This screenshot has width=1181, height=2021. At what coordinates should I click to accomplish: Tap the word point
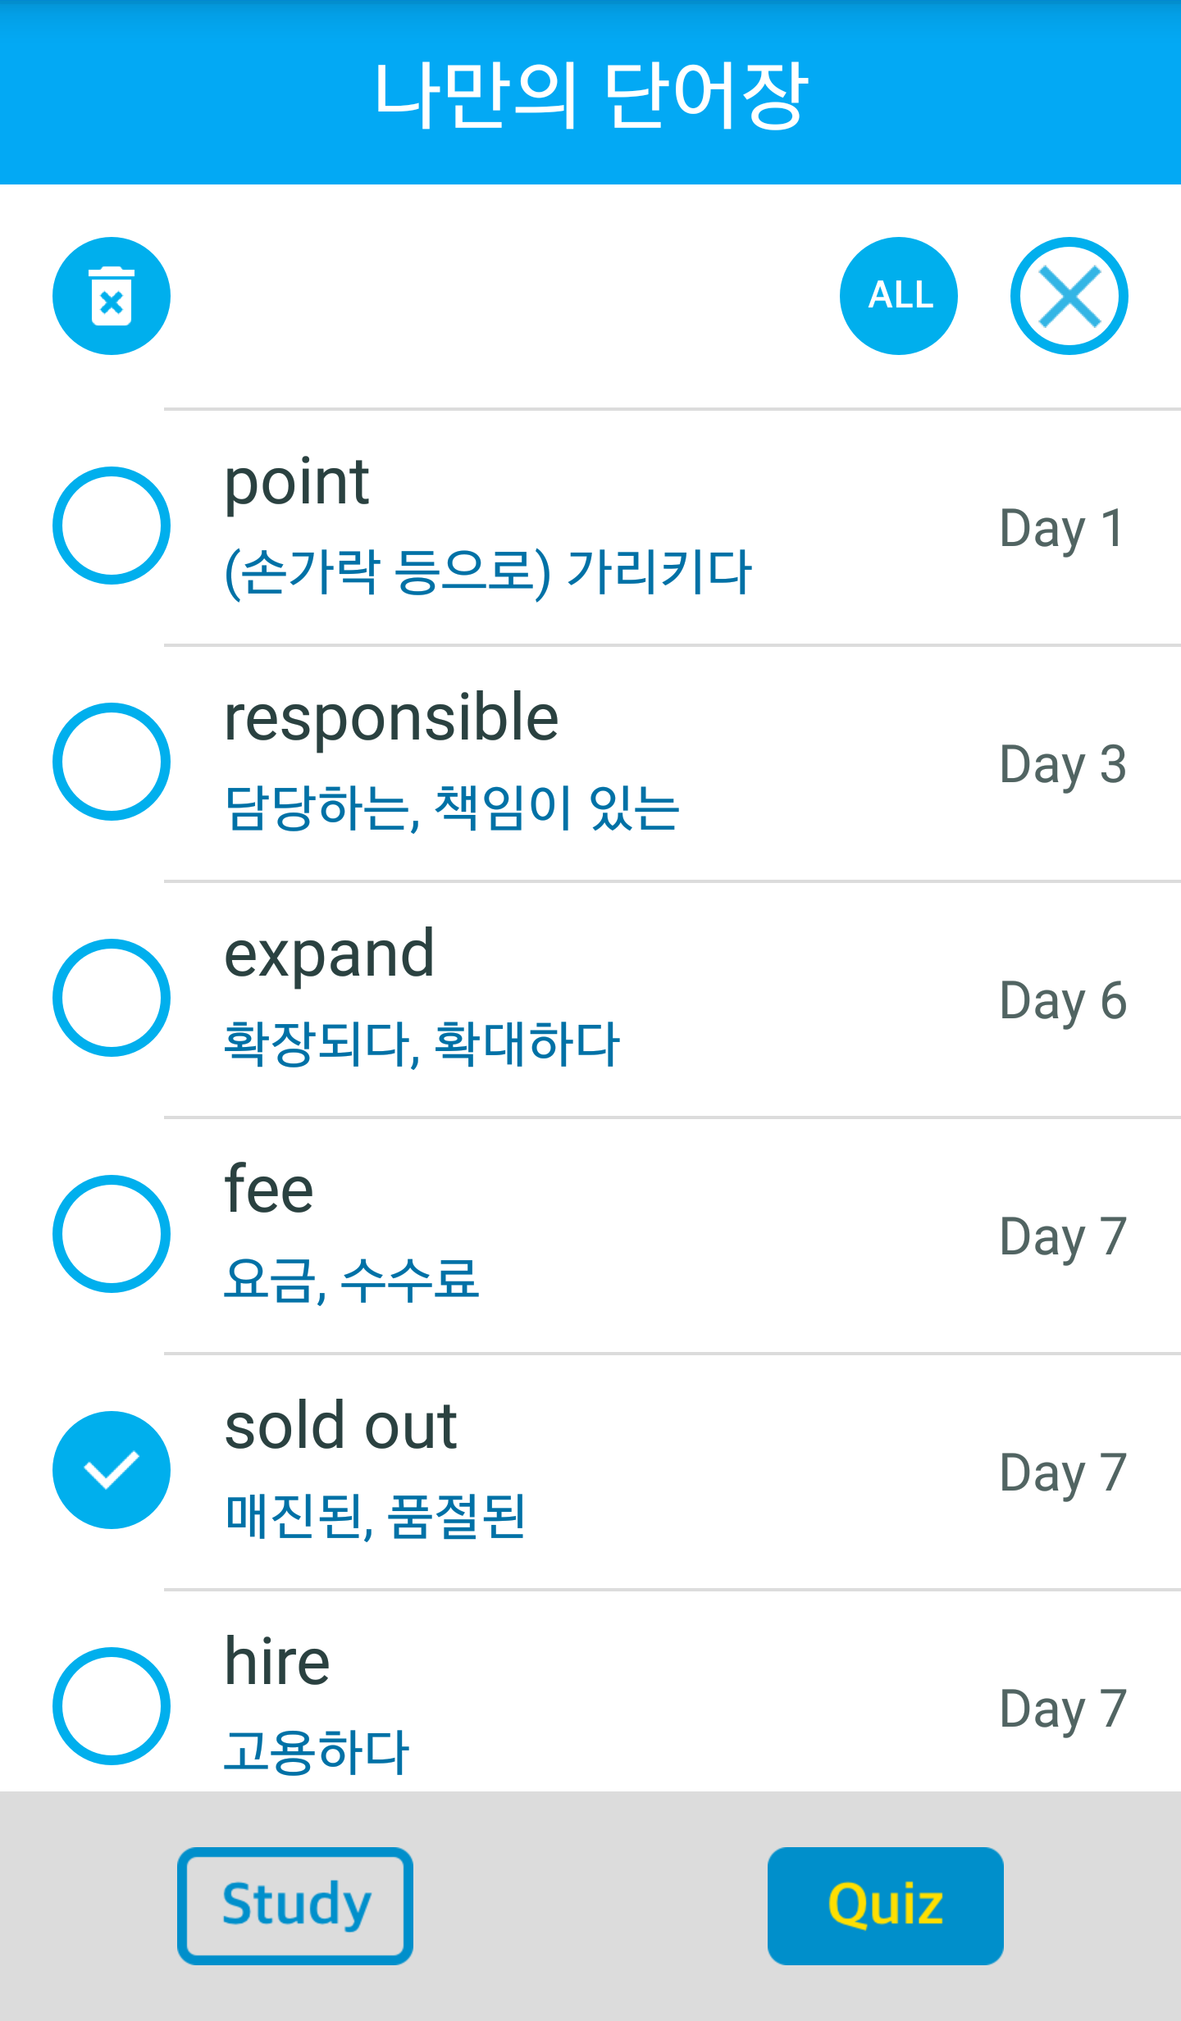pos(297,482)
